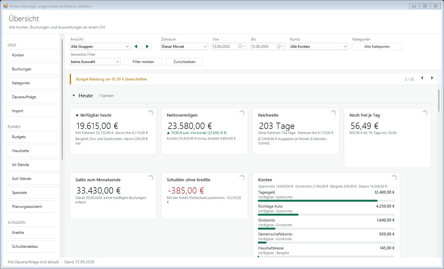Click the Zurücksetzen button
The image size is (444, 269).
184,62
